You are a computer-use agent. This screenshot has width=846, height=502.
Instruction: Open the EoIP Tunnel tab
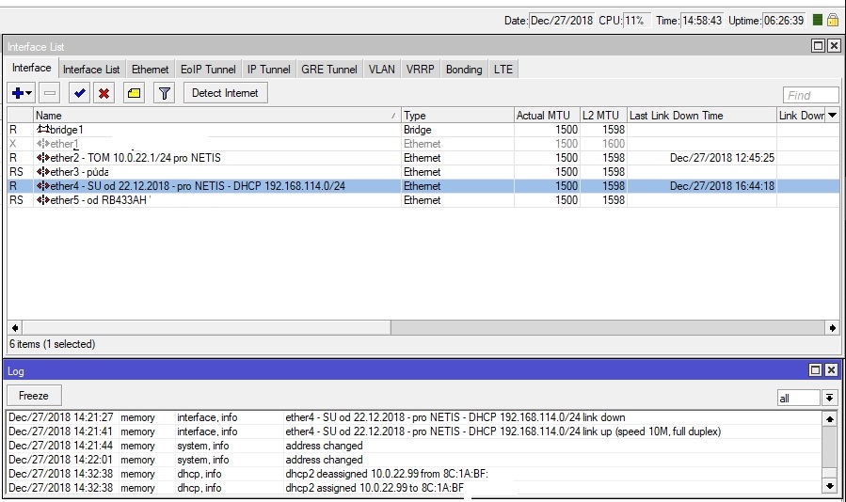[208, 69]
